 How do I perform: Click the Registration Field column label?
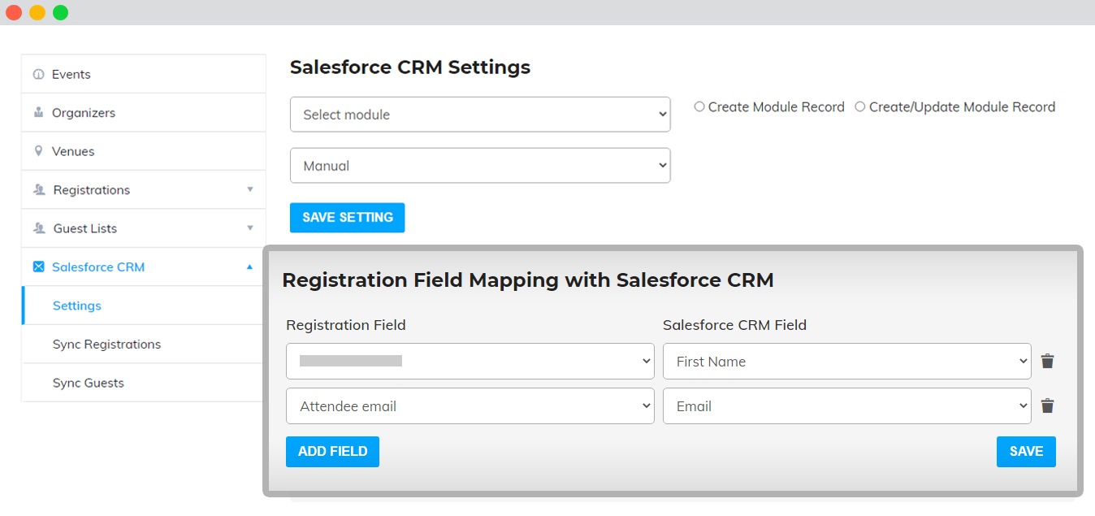[x=346, y=325]
